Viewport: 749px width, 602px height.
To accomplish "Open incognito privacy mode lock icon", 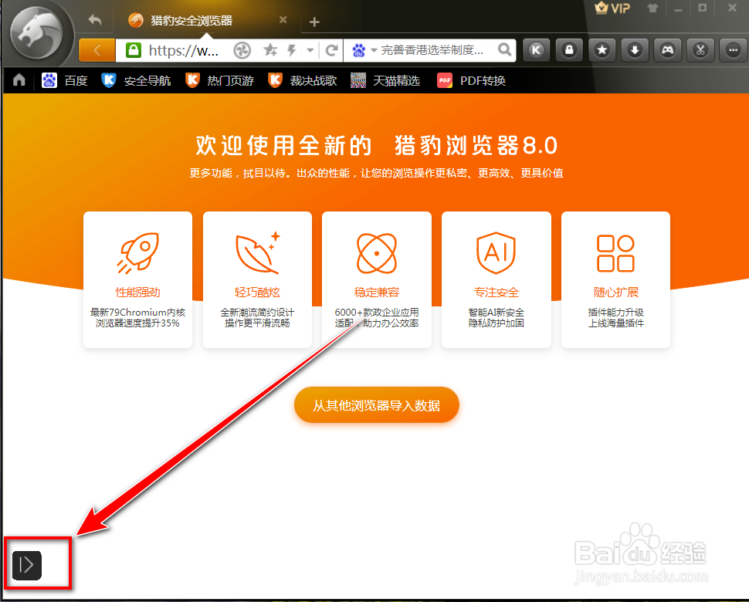I will [568, 49].
